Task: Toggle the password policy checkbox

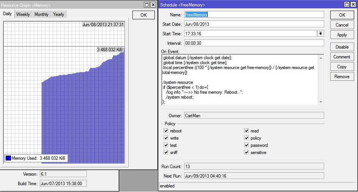Action: 246,145
